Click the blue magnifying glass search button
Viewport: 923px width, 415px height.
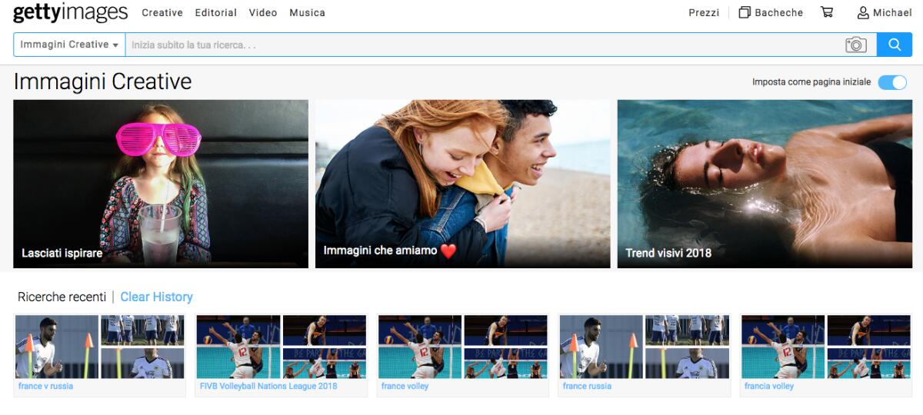point(894,45)
